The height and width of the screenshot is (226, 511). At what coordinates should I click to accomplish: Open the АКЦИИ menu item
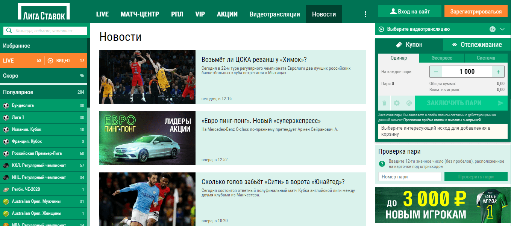pos(227,14)
